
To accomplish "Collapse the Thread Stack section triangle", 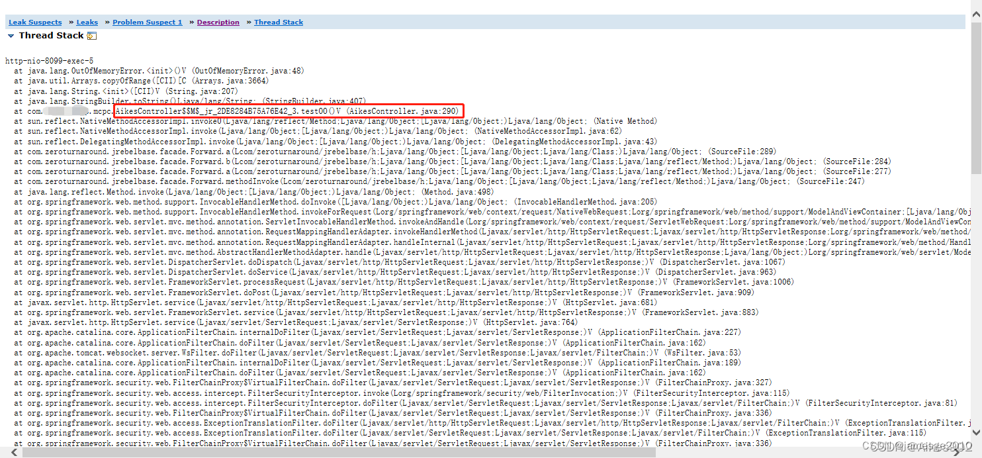I will pos(11,36).
